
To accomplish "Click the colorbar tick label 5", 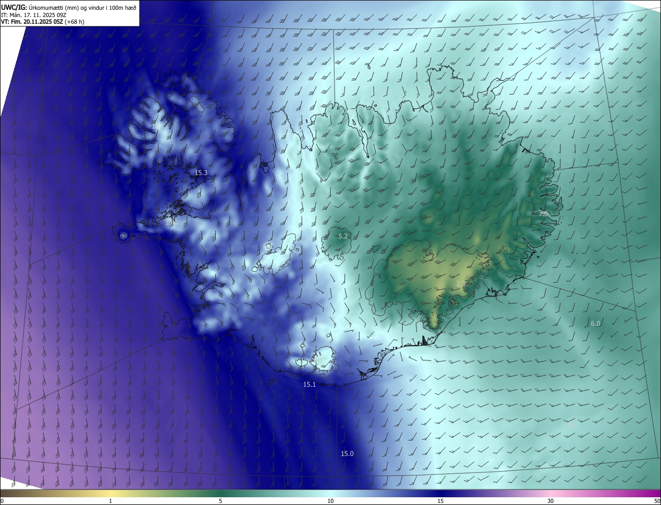I will tap(221, 501).
